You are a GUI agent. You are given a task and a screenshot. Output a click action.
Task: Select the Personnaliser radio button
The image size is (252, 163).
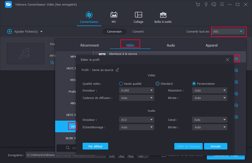[x=194, y=84]
